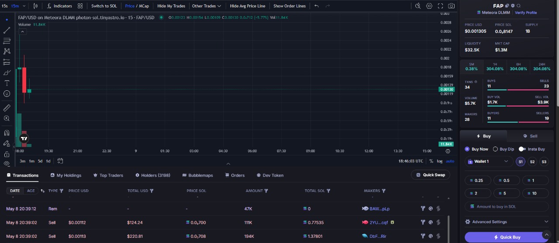559x243 pixels.
Task: Select the zoom in tool
Action: (x=7, y=118)
